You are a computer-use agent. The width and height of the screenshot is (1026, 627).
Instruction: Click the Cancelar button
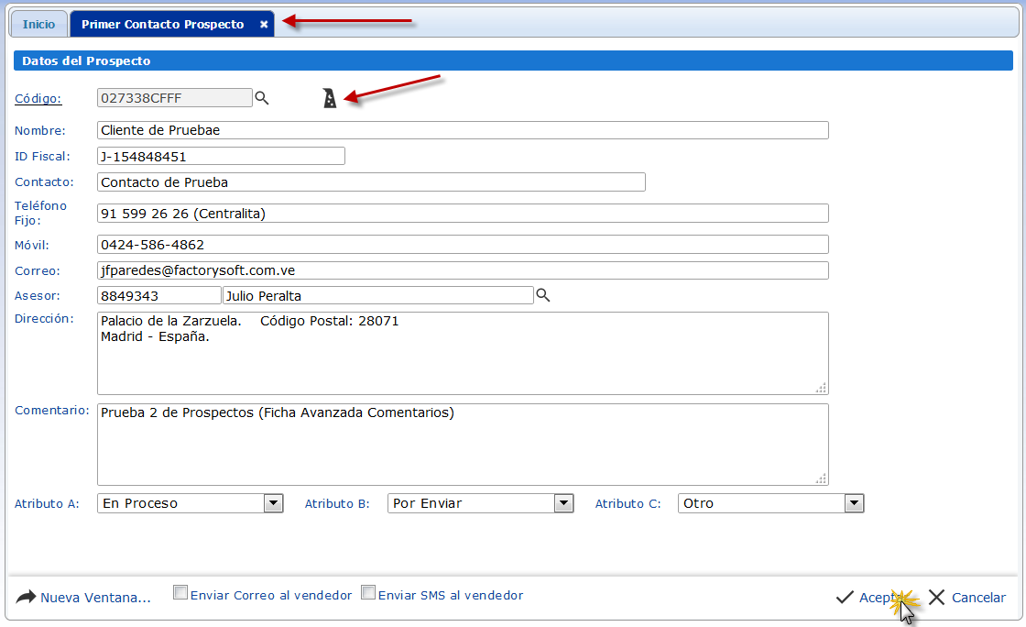pos(967,597)
